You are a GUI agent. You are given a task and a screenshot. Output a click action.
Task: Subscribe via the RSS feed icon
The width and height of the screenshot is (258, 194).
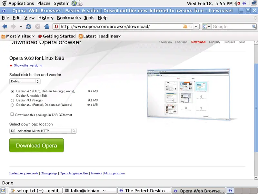pos(185,27)
